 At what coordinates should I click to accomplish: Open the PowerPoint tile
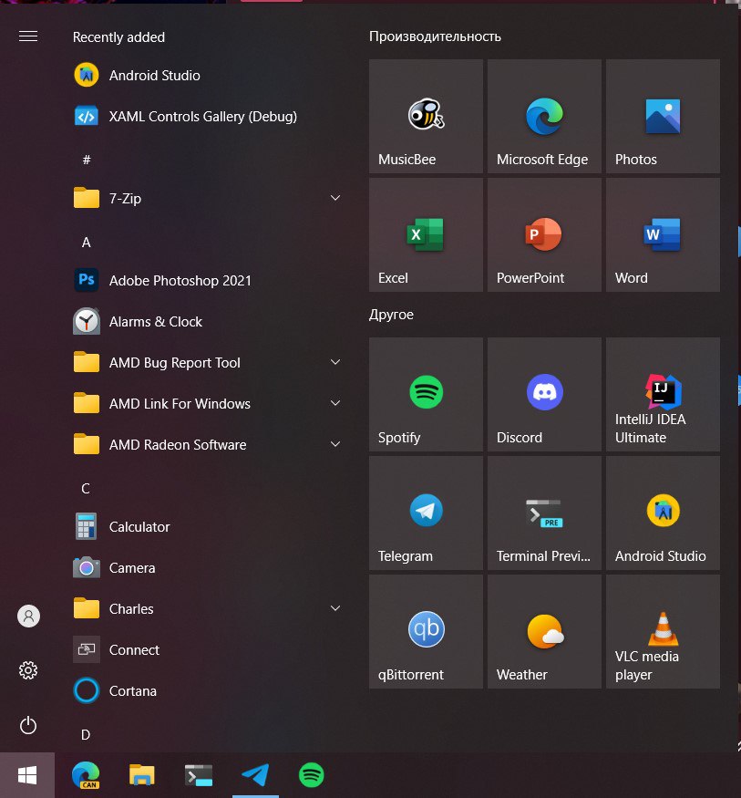pos(544,234)
